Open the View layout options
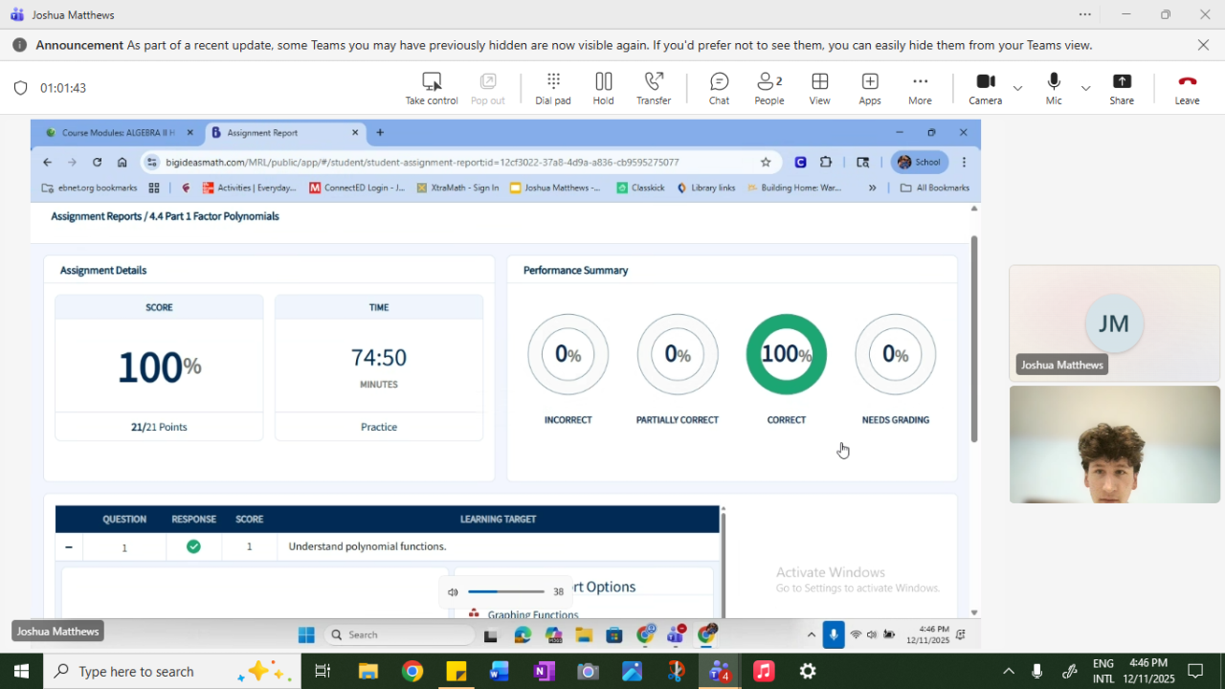The image size is (1225, 689). point(819,87)
